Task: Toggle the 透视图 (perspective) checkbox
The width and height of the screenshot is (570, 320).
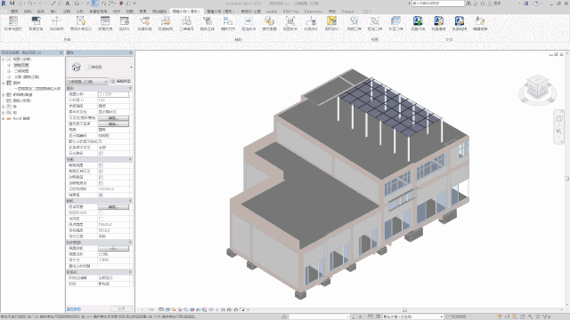Action: click(x=101, y=219)
